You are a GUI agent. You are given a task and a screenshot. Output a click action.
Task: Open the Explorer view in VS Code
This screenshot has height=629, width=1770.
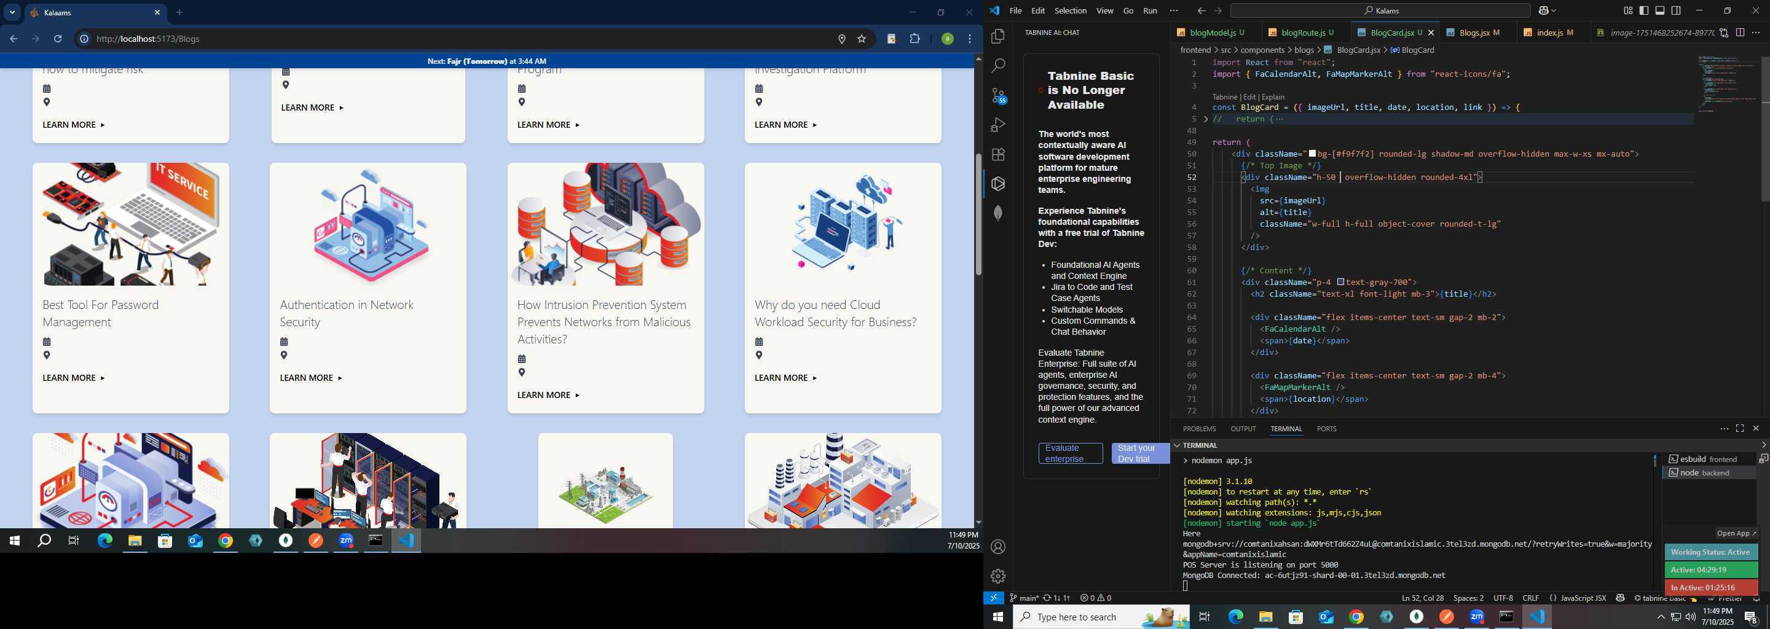(997, 36)
